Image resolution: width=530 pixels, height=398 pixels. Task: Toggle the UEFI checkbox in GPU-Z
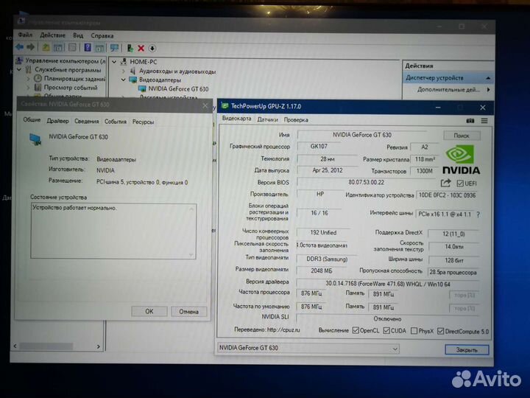click(459, 184)
